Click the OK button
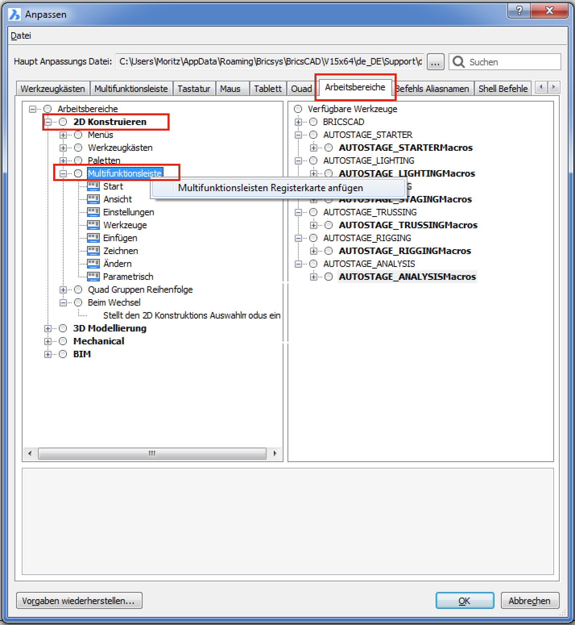Image resolution: width=575 pixels, height=625 pixels. (x=464, y=600)
